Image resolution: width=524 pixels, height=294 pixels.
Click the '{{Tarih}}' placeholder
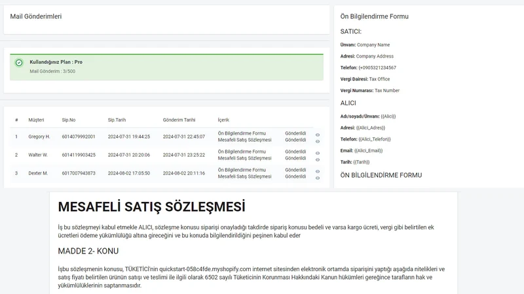[362, 162]
